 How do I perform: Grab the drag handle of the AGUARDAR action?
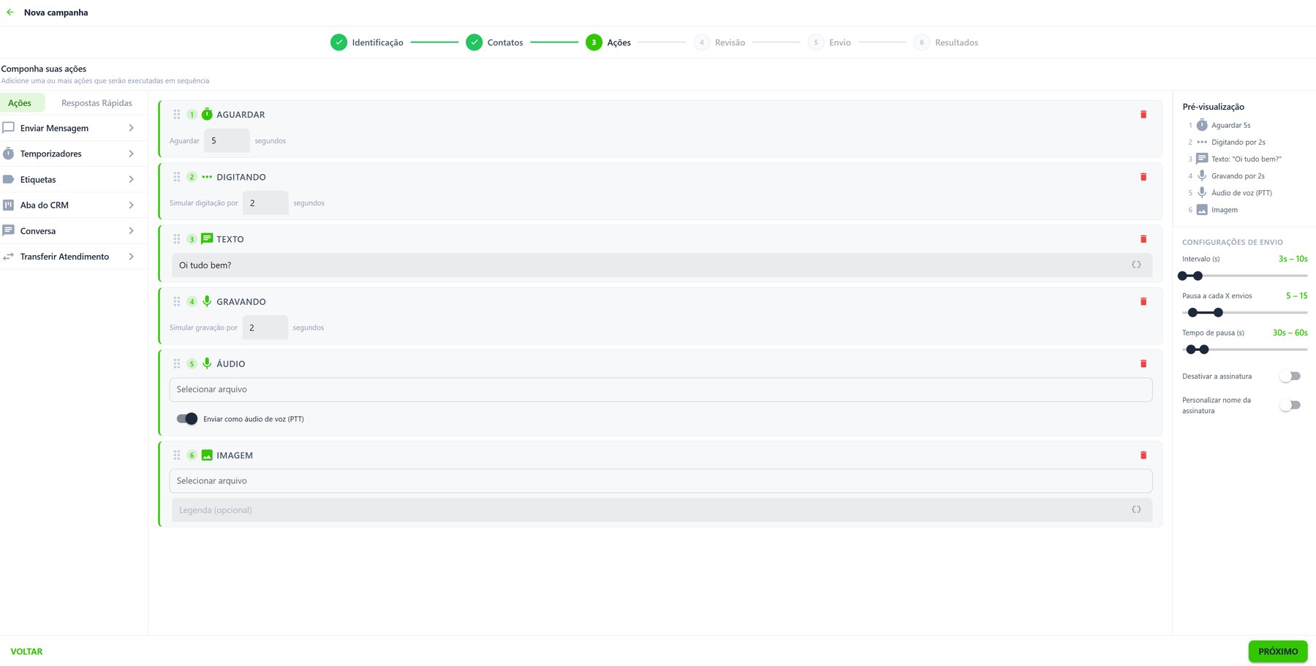[176, 115]
